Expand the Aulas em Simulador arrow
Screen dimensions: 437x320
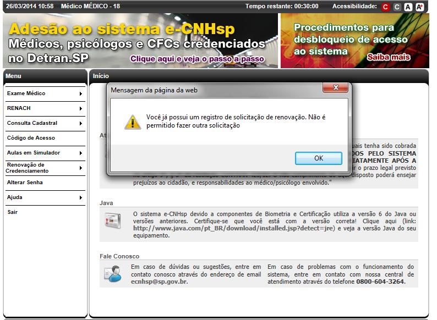pos(80,153)
